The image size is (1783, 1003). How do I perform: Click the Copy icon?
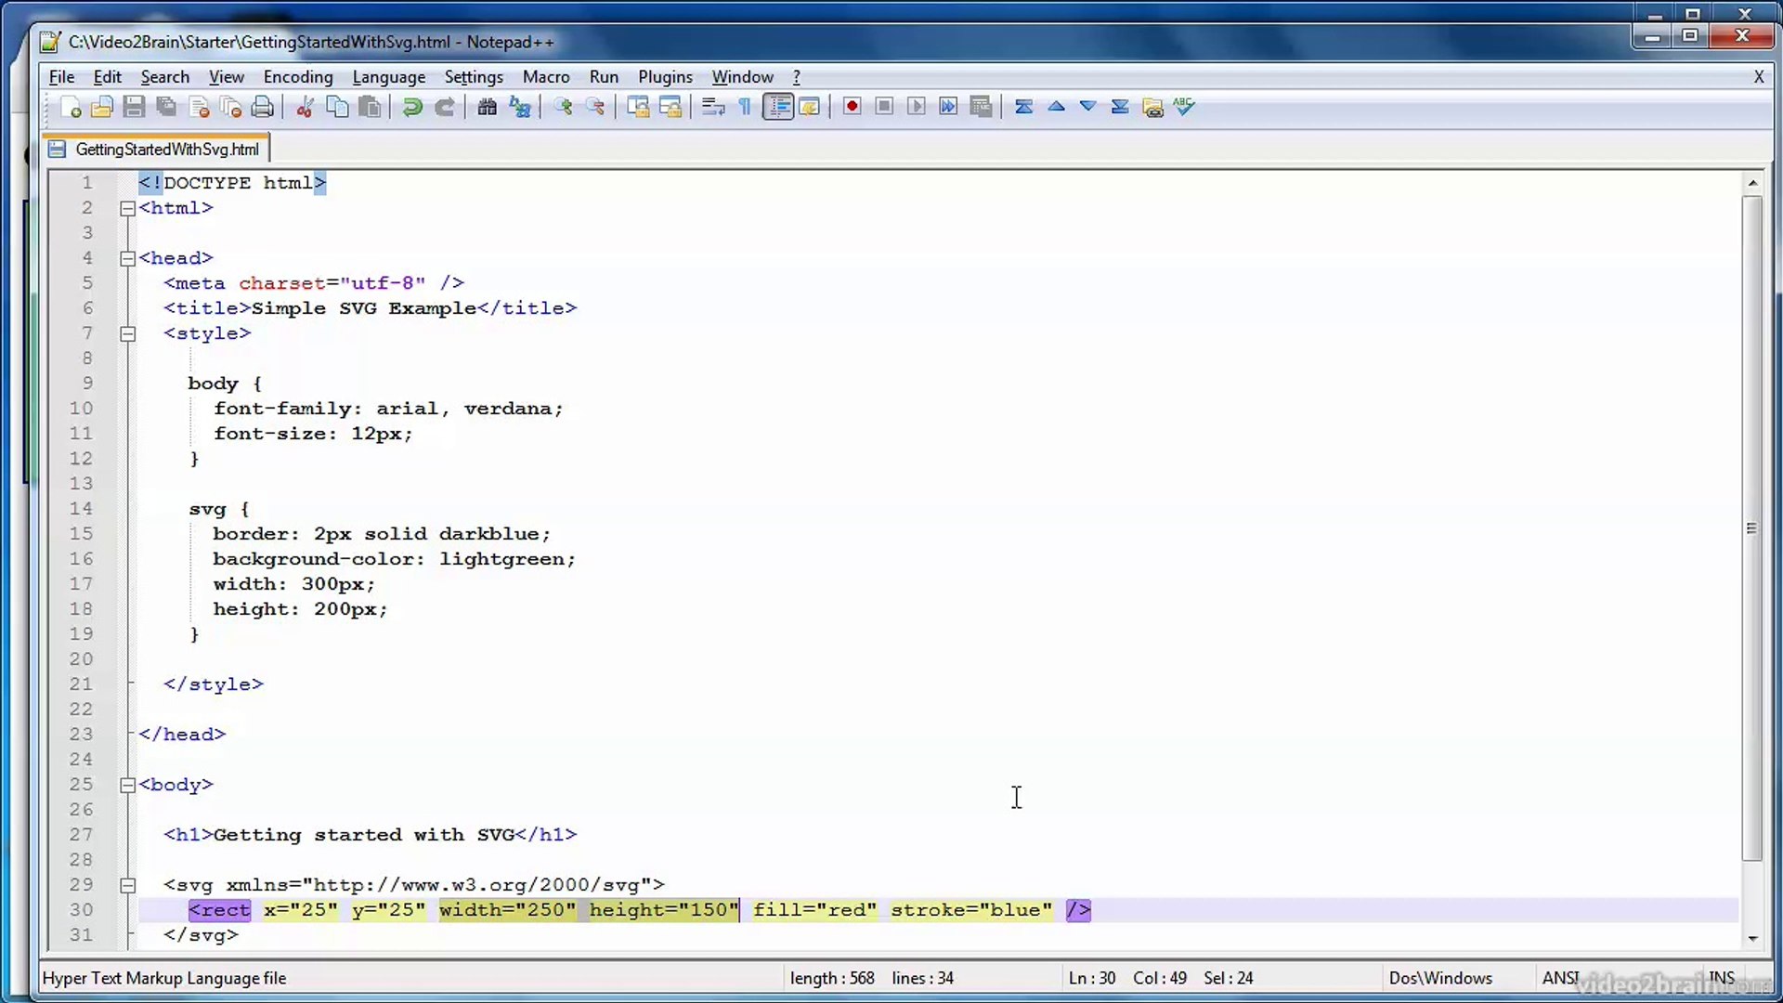point(337,107)
